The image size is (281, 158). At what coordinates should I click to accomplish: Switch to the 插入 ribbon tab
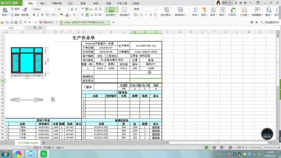43,3
